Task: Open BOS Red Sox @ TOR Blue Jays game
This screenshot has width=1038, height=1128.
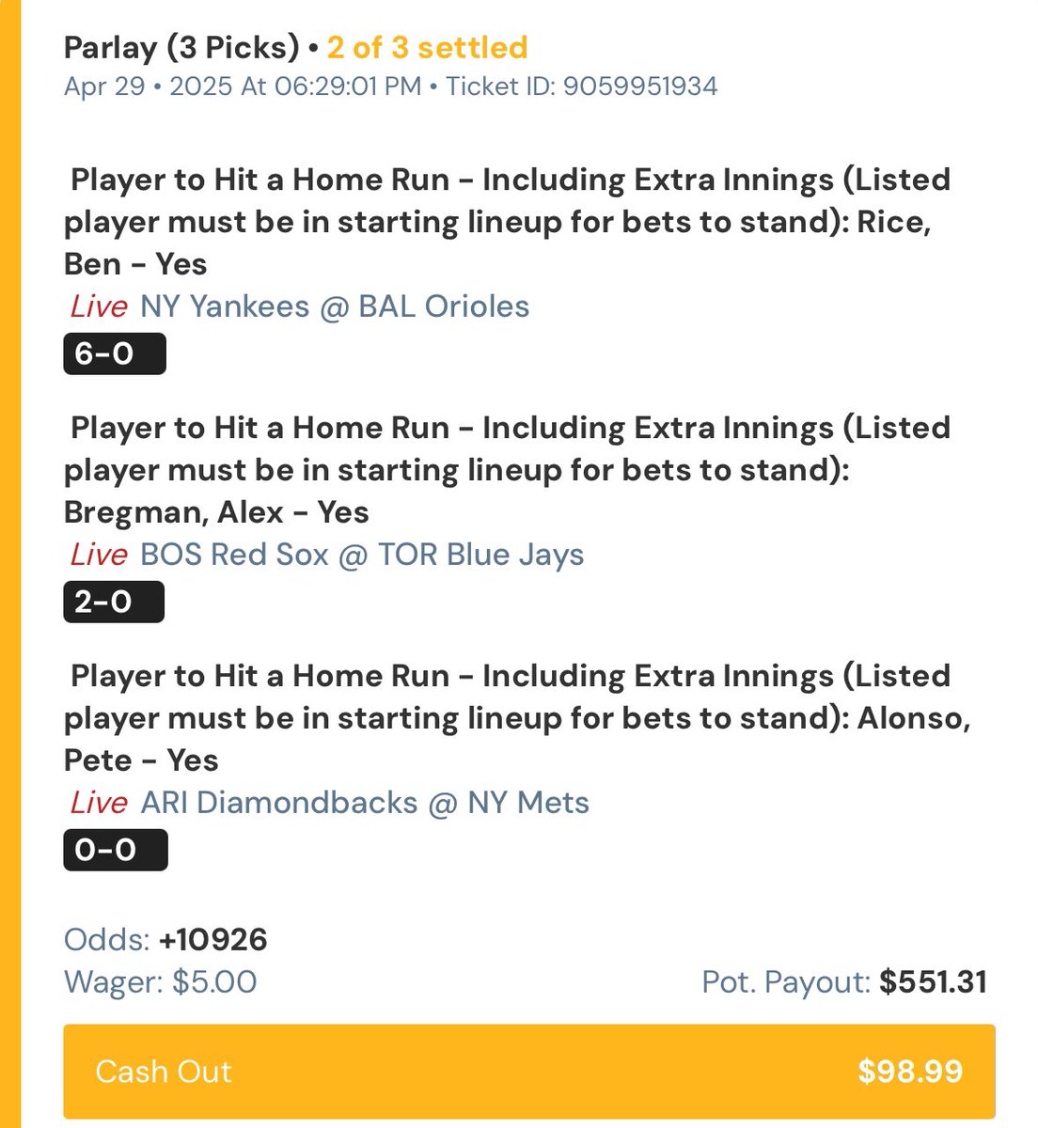Action: click(362, 555)
